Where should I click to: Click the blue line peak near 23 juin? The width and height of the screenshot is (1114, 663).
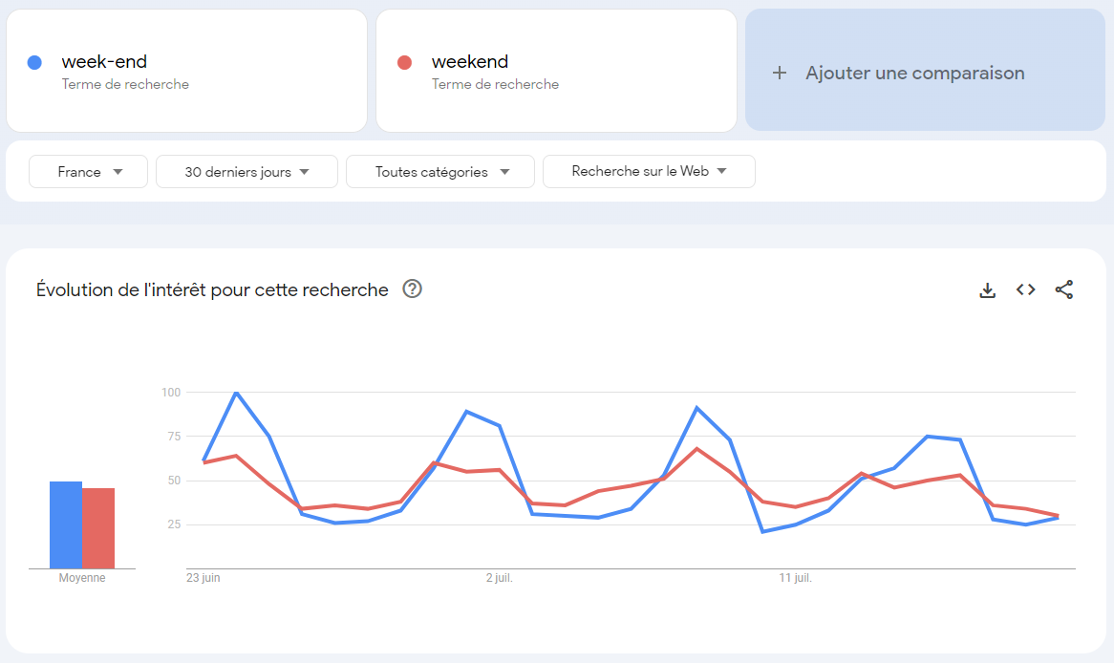(237, 392)
